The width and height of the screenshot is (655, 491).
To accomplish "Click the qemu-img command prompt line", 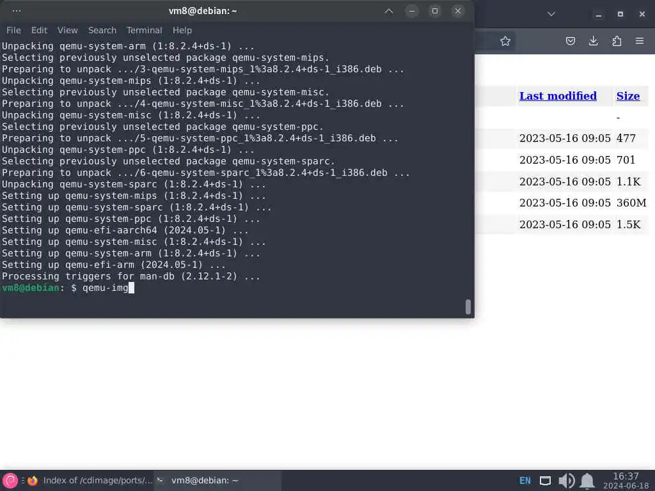I will (68, 288).
